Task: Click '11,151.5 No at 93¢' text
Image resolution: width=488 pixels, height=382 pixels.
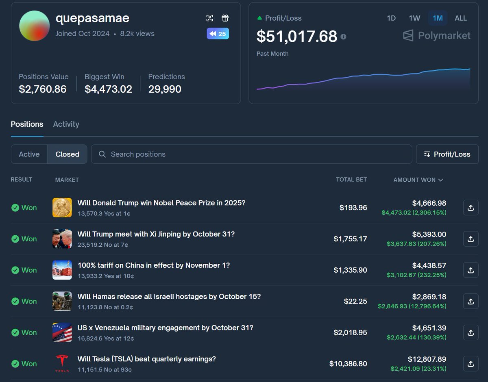Action: pos(105,369)
